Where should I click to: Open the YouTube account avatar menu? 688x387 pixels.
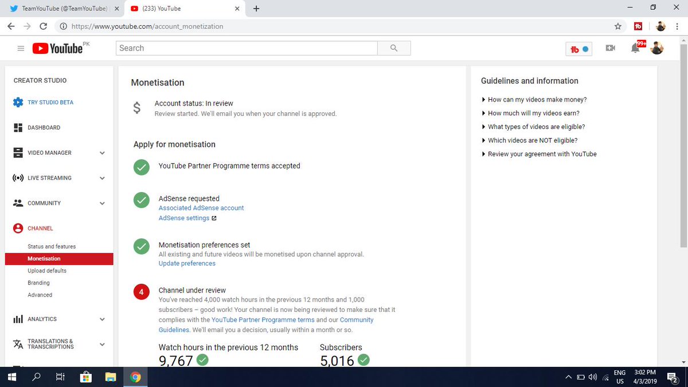[x=657, y=48]
